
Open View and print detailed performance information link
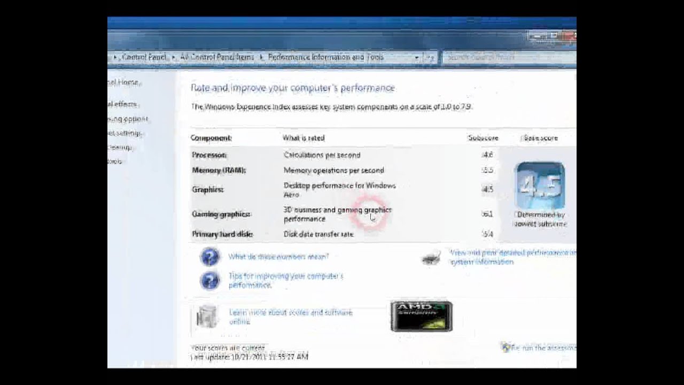(x=513, y=257)
